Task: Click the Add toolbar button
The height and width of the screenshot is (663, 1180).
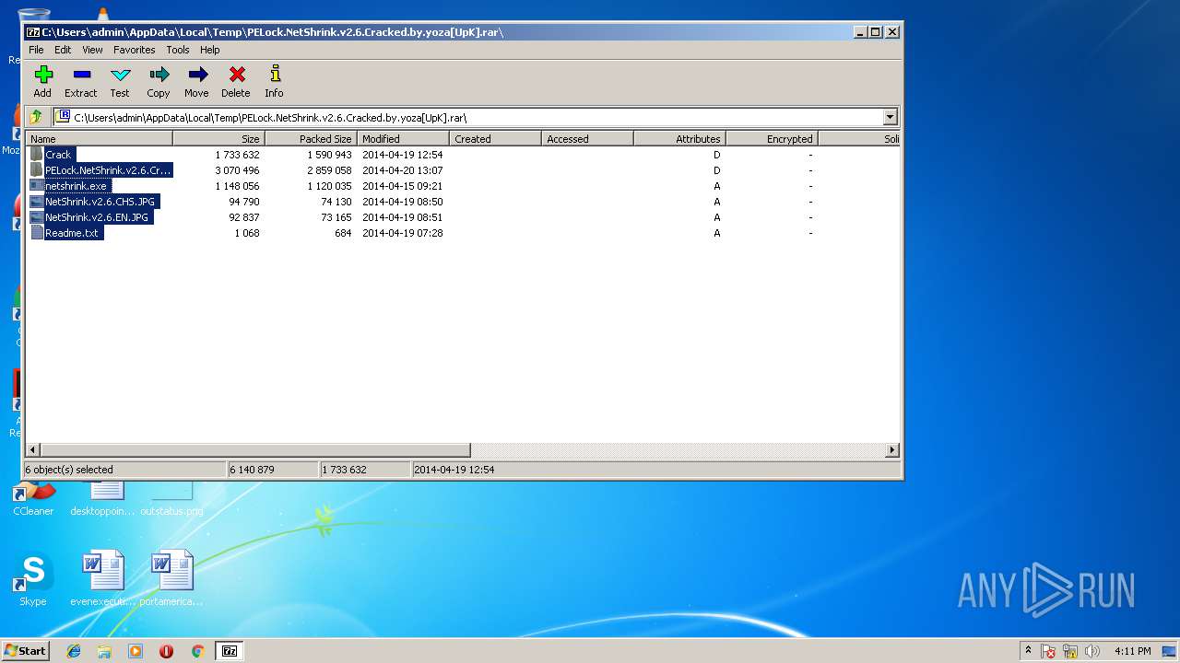Action: tap(42, 81)
